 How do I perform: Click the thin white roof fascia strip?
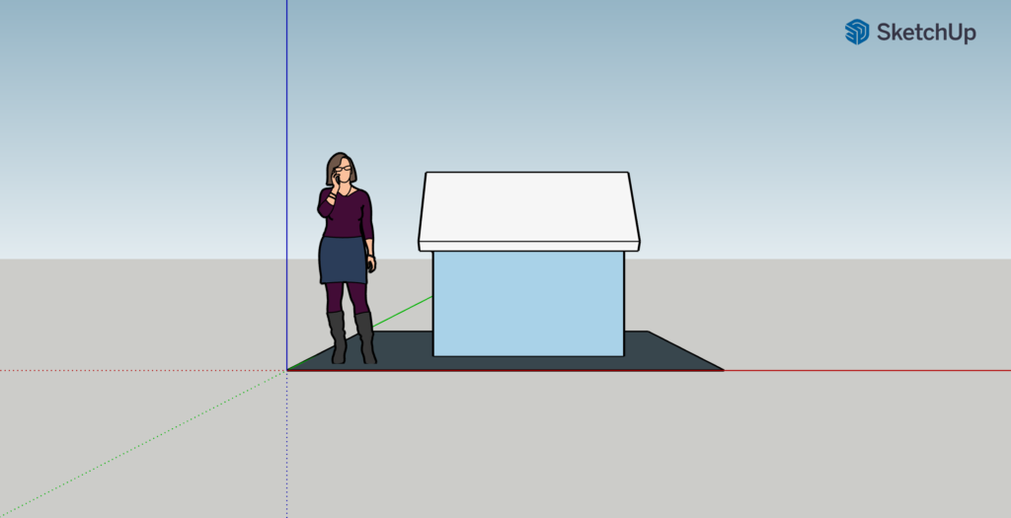coord(529,246)
